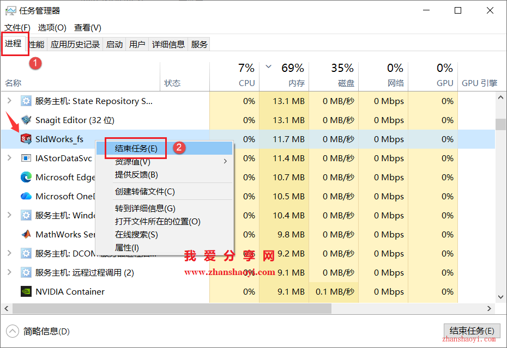Click the 远程过程调用 service host gear icon
The height and width of the screenshot is (348, 507).
tap(26, 272)
